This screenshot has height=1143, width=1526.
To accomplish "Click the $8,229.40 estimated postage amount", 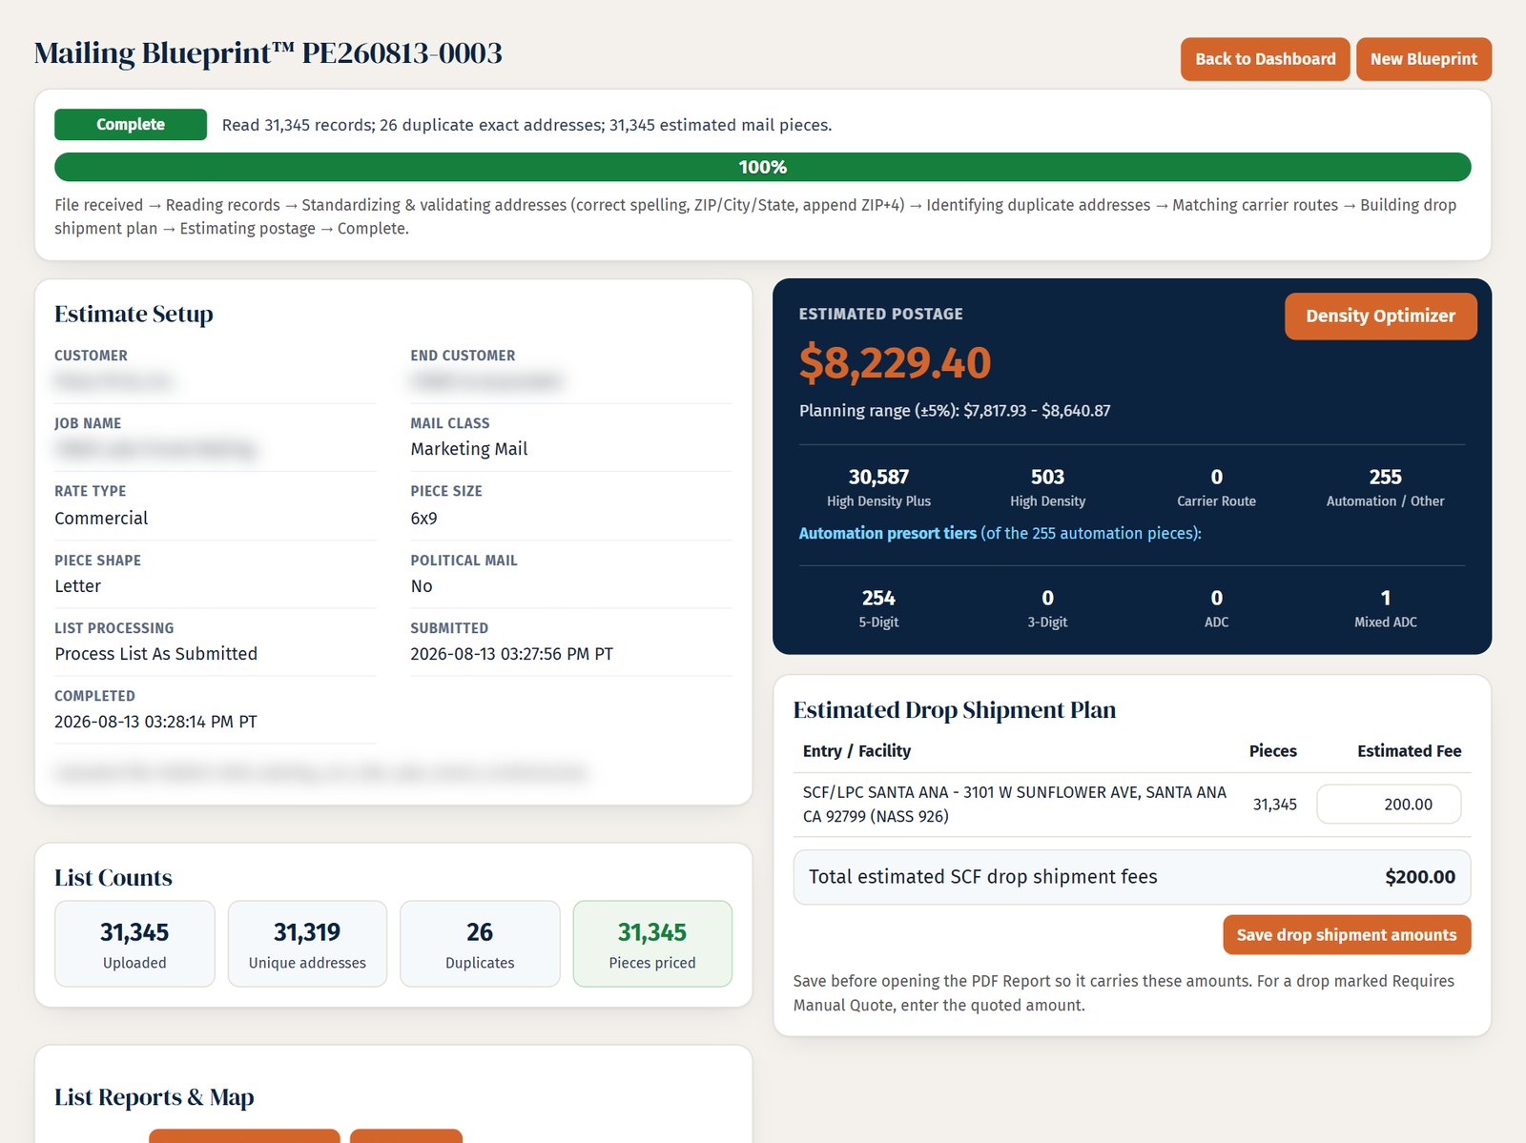I will click(895, 363).
